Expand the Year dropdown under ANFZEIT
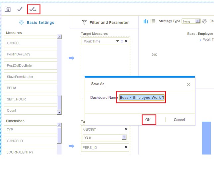The height and width of the screenshot is (188, 214). point(124,137)
